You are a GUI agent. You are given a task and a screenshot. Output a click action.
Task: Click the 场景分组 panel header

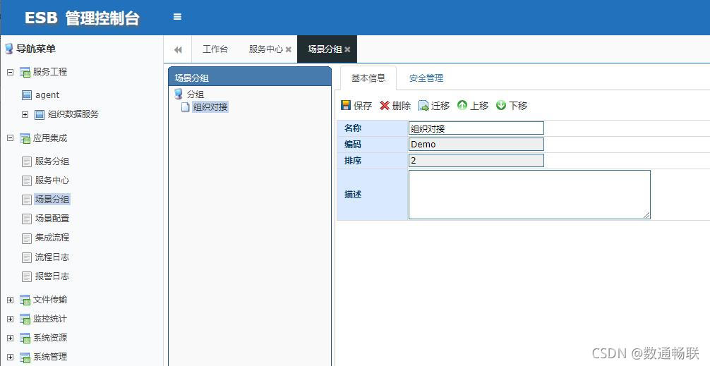(x=250, y=77)
